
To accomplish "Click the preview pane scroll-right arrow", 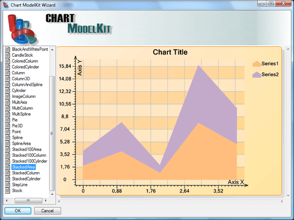I will 282,201.
